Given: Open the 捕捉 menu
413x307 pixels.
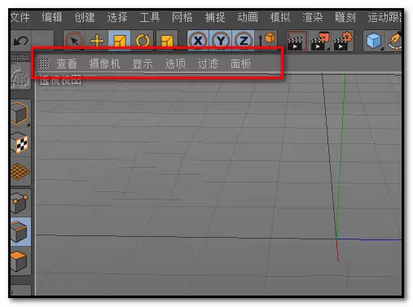Looking at the screenshot, I should click(215, 17).
